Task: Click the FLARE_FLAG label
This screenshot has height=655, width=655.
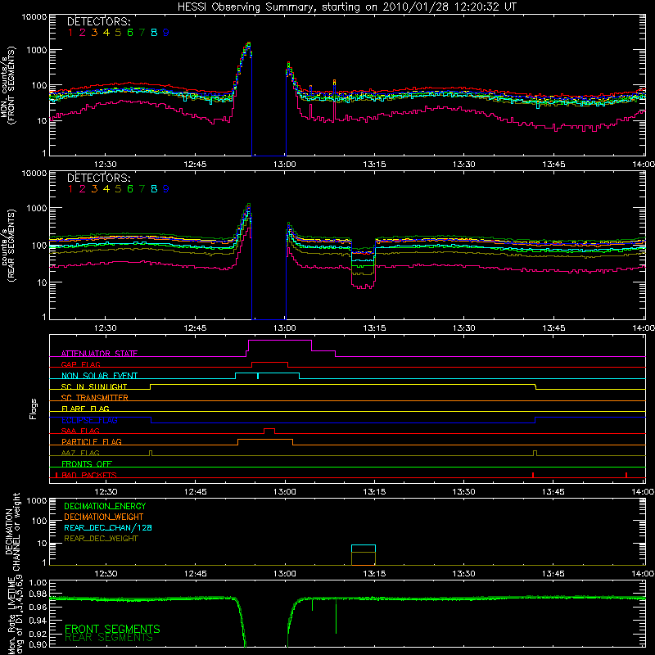Action: click(x=85, y=409)
